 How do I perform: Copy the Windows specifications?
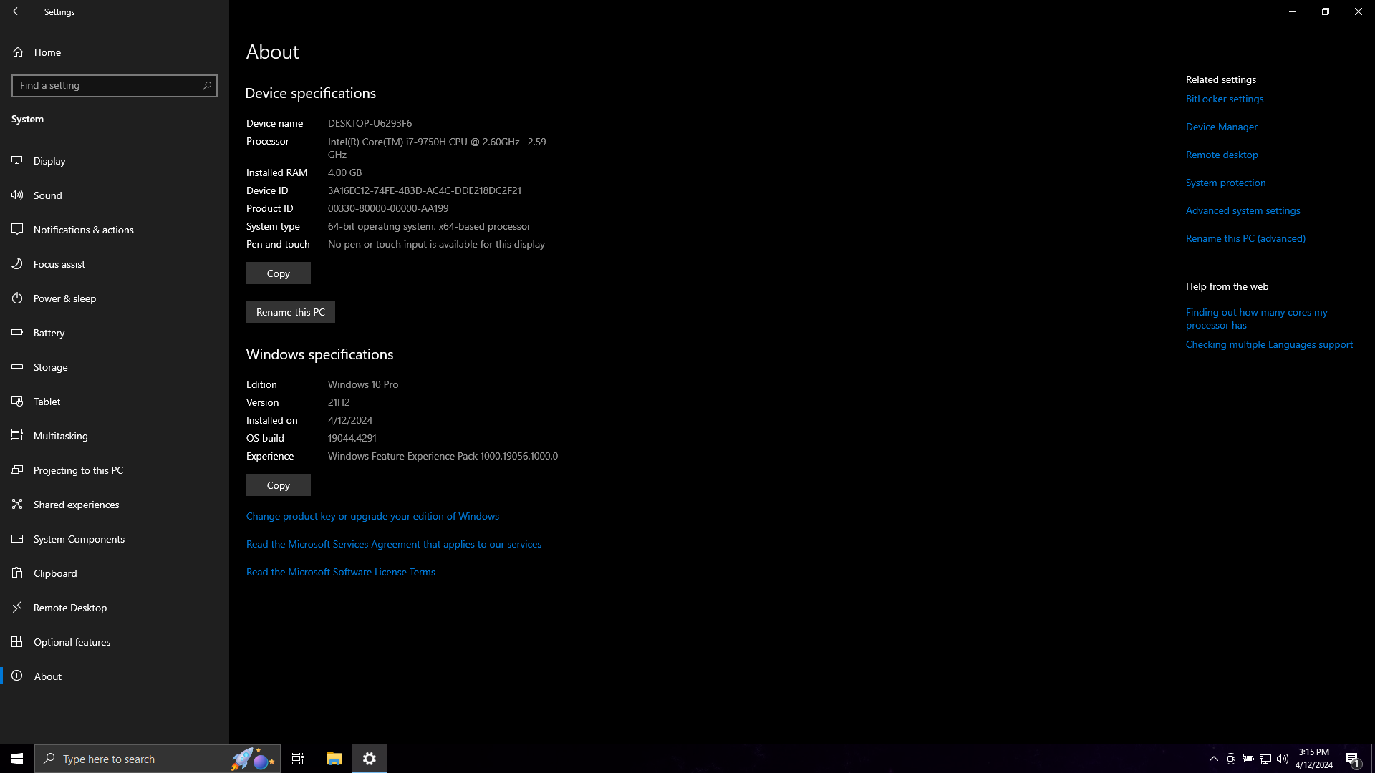point(278,485)
